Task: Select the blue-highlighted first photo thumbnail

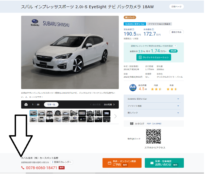Action: 33,113
